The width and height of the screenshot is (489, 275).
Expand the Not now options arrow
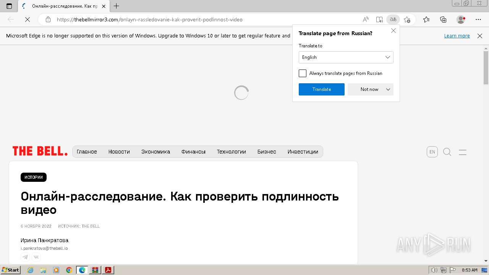(x=388, y=89)
